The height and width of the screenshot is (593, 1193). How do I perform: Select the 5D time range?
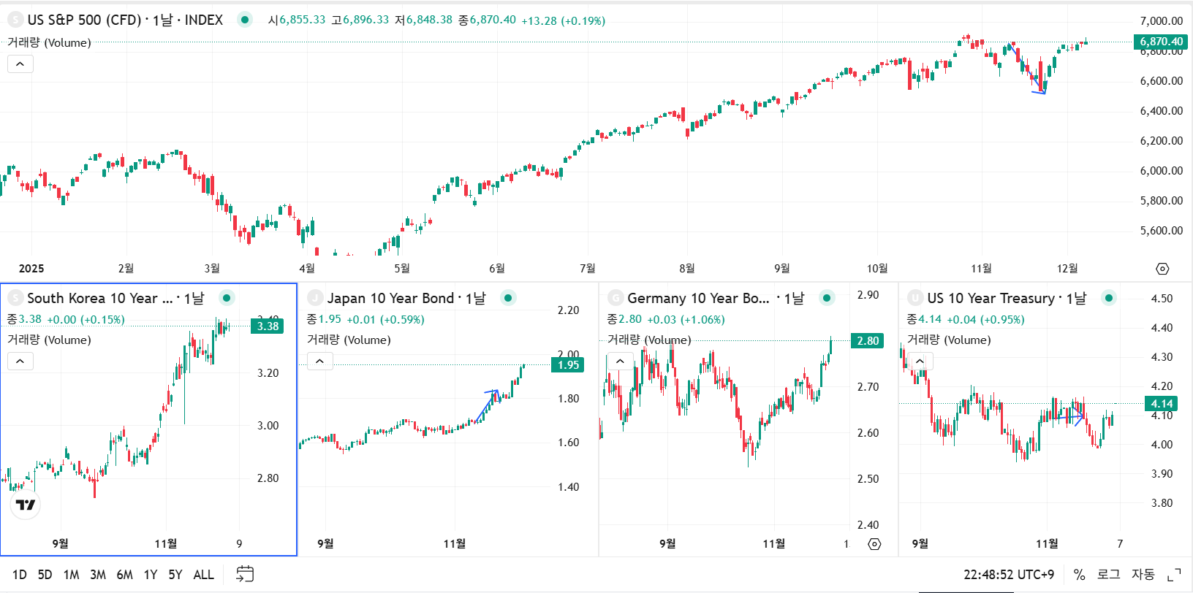45,575
